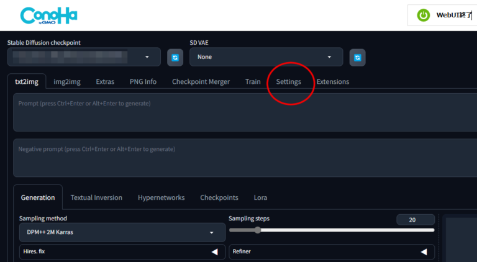Open the Stable Diffusion checkpoint dropdown
The height and width of the screenshot is (262, 477).
click(84, 57)
